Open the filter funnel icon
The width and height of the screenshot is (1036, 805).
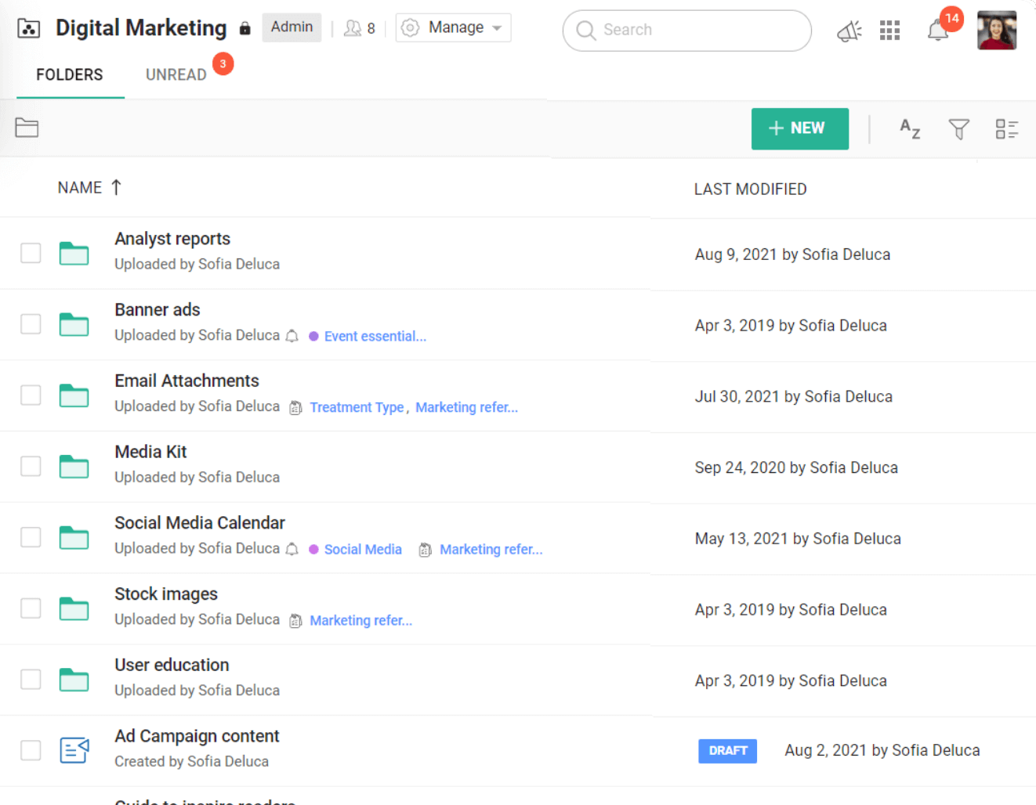958,128
